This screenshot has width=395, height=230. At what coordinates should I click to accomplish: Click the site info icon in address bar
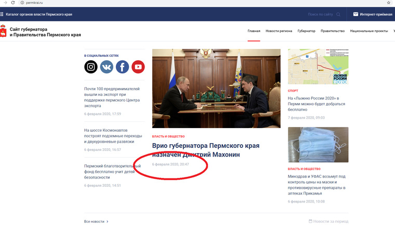(x=22, y=3)
